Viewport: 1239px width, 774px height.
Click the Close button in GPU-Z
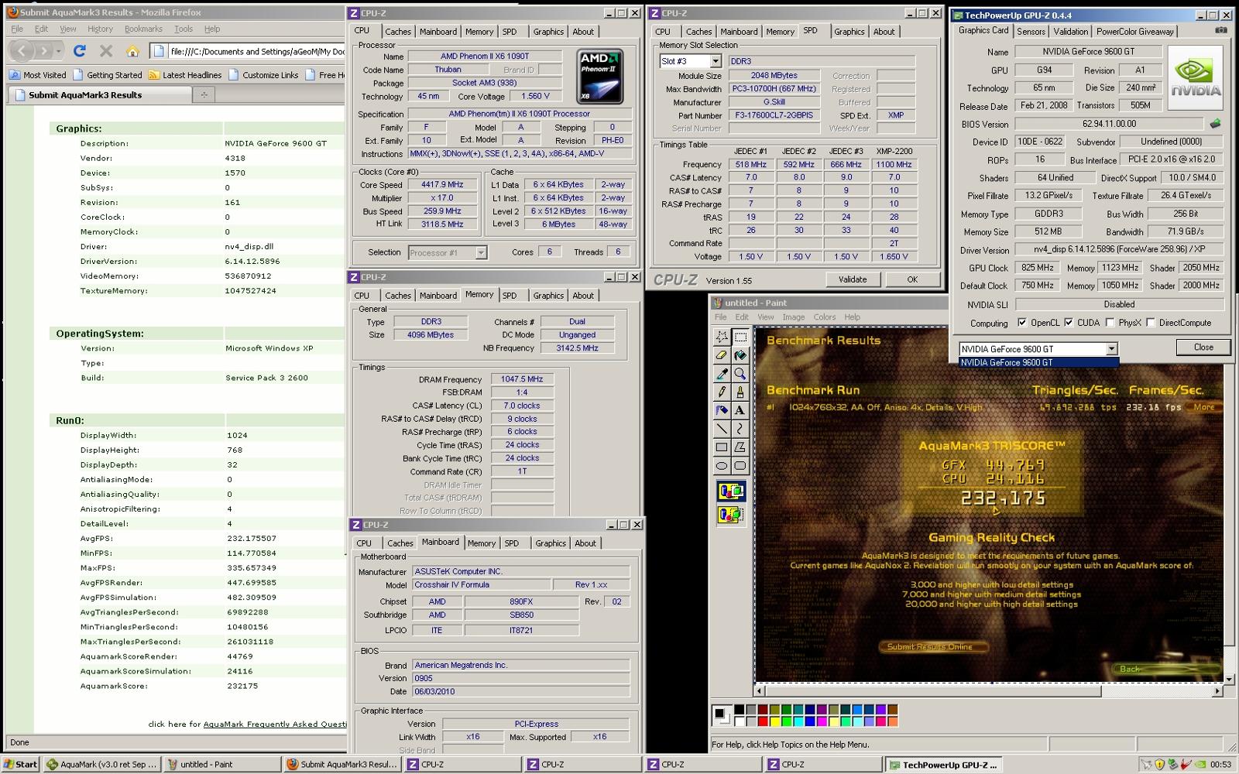[1203, 348]
